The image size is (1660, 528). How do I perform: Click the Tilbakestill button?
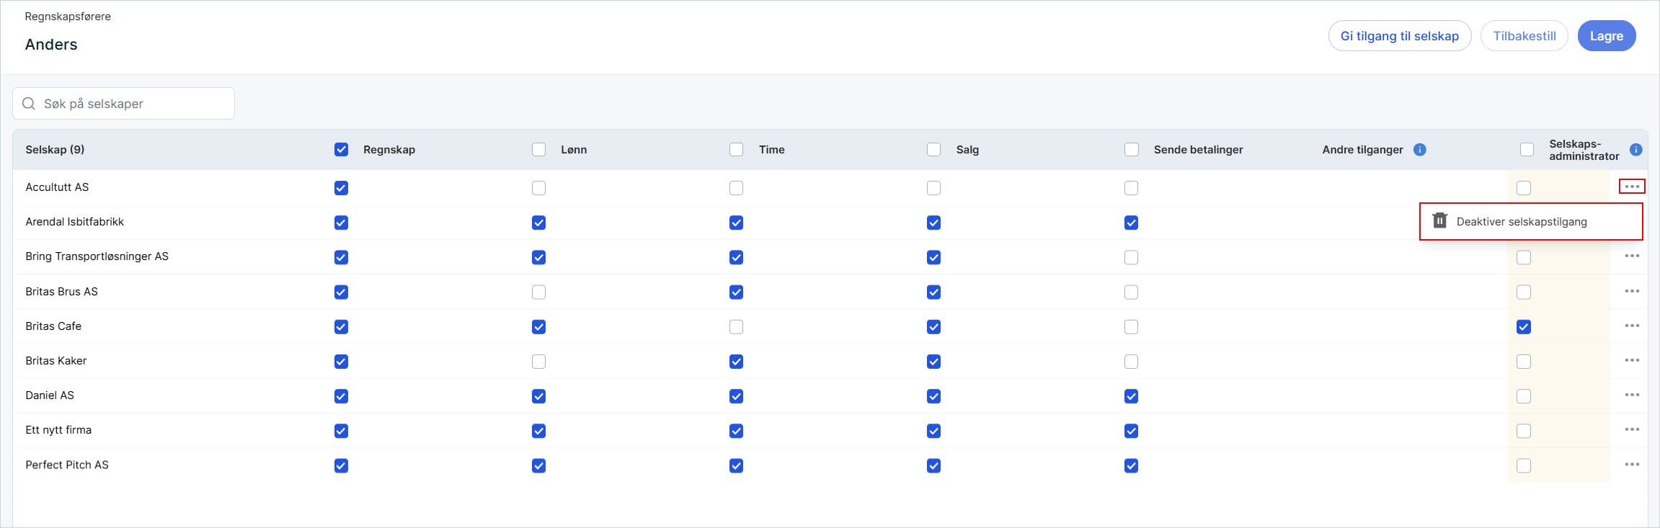[x=1524, y=36]
